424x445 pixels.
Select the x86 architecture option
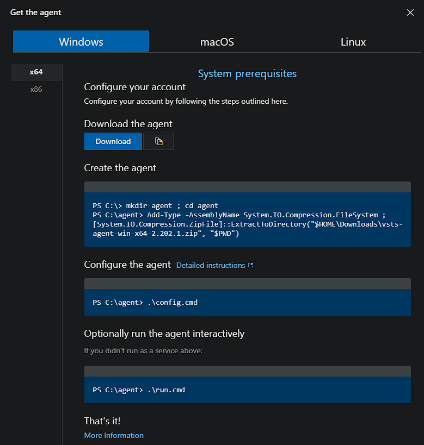(x=36, y=89)
